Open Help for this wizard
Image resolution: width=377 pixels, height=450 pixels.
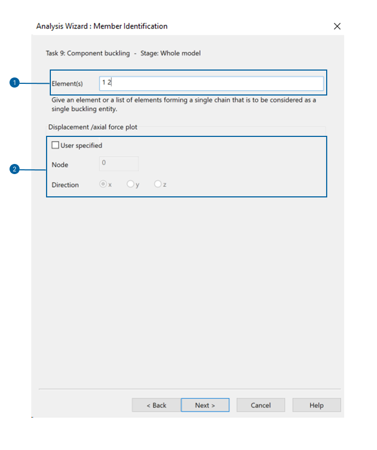316,405
